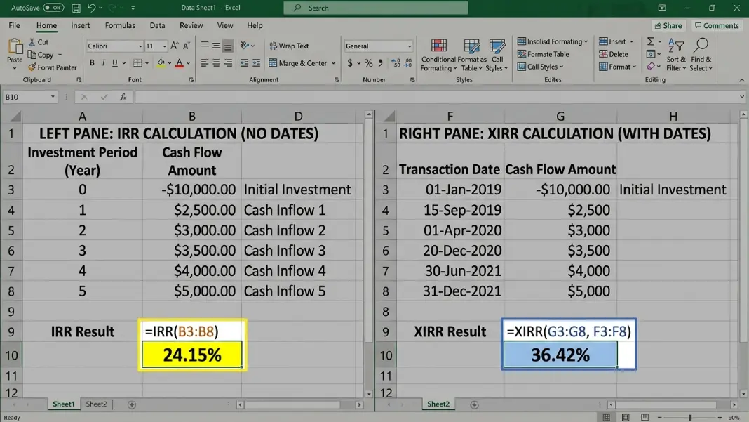Apply Accounting dollar number format
Viewport: 749px width, 422px height.
coord(350,63)
